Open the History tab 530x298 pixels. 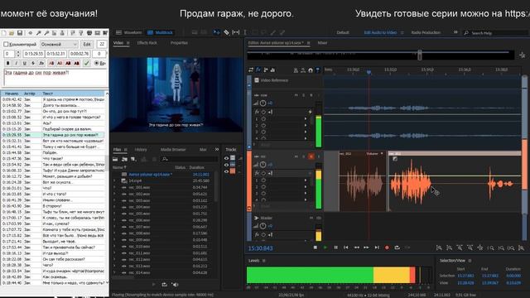(141, 149)
